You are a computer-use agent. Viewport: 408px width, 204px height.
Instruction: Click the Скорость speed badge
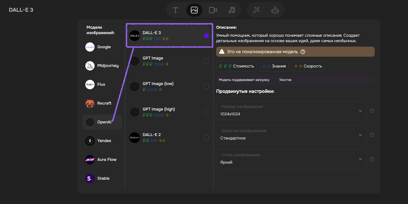click(308, 66)
